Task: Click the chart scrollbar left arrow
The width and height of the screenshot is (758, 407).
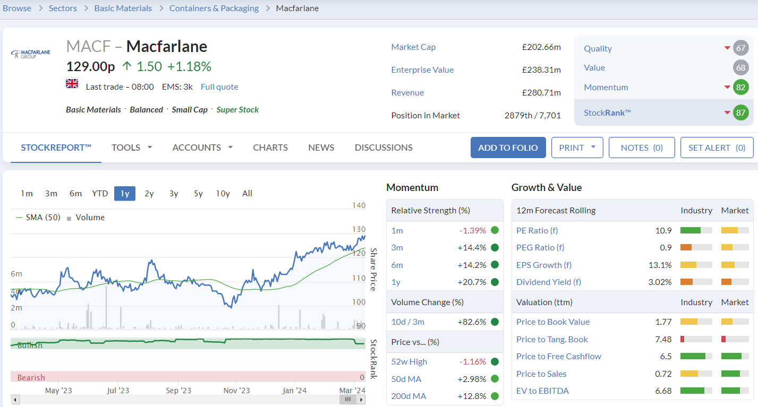Action: [15, 400]
